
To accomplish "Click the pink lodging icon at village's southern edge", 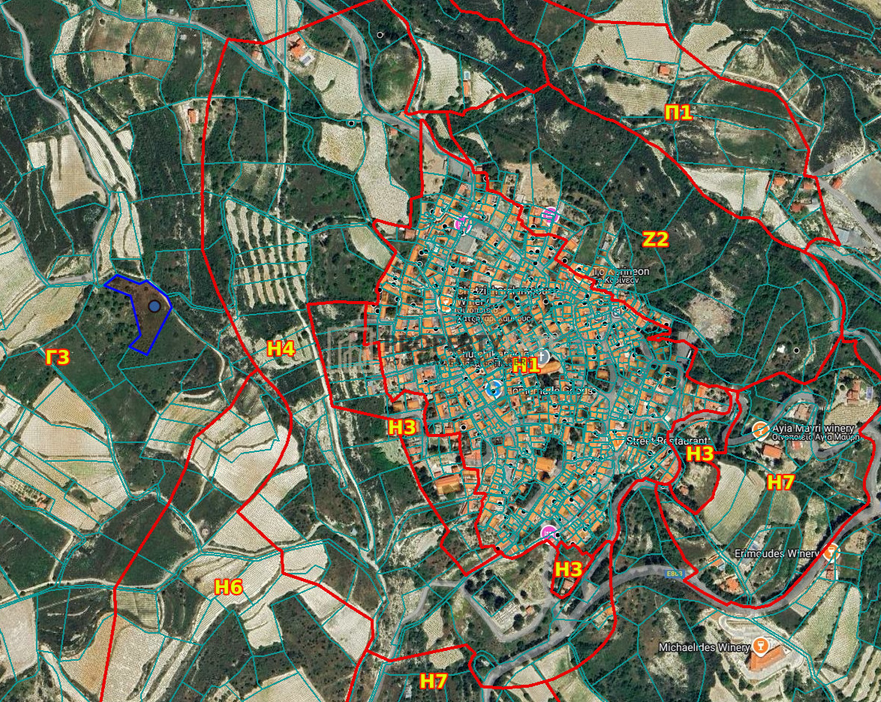I will tap(549, 533).
